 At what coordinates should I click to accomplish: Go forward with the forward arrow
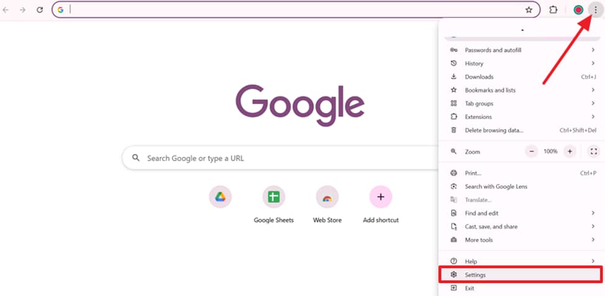22,10
